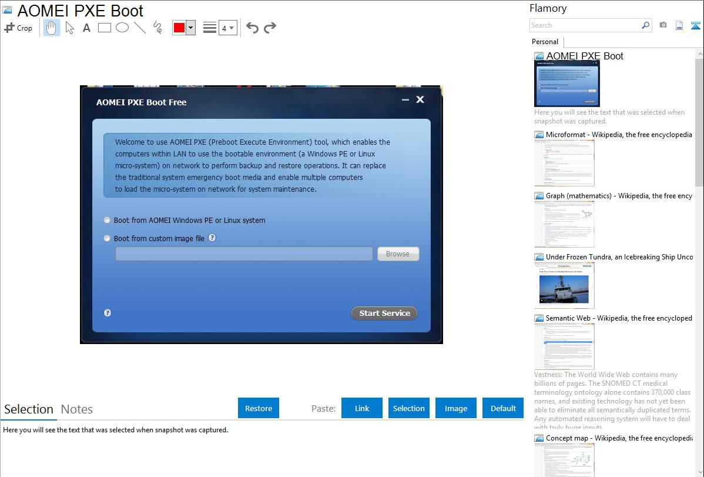
Task: Open the Graph (mathematics) snapshot thumbnail
Action: (564, 224)
